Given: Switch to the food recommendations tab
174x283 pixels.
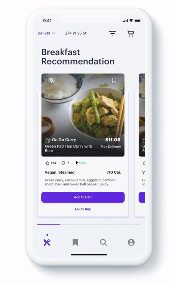Looking at the screenshot, I should coord(47,242).
